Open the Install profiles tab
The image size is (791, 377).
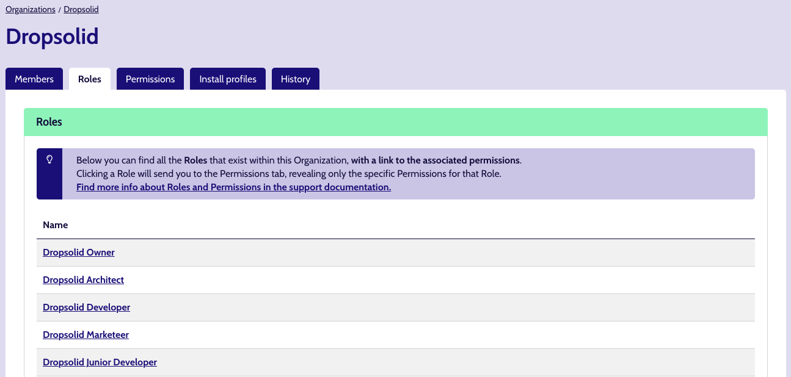(228, 79)
